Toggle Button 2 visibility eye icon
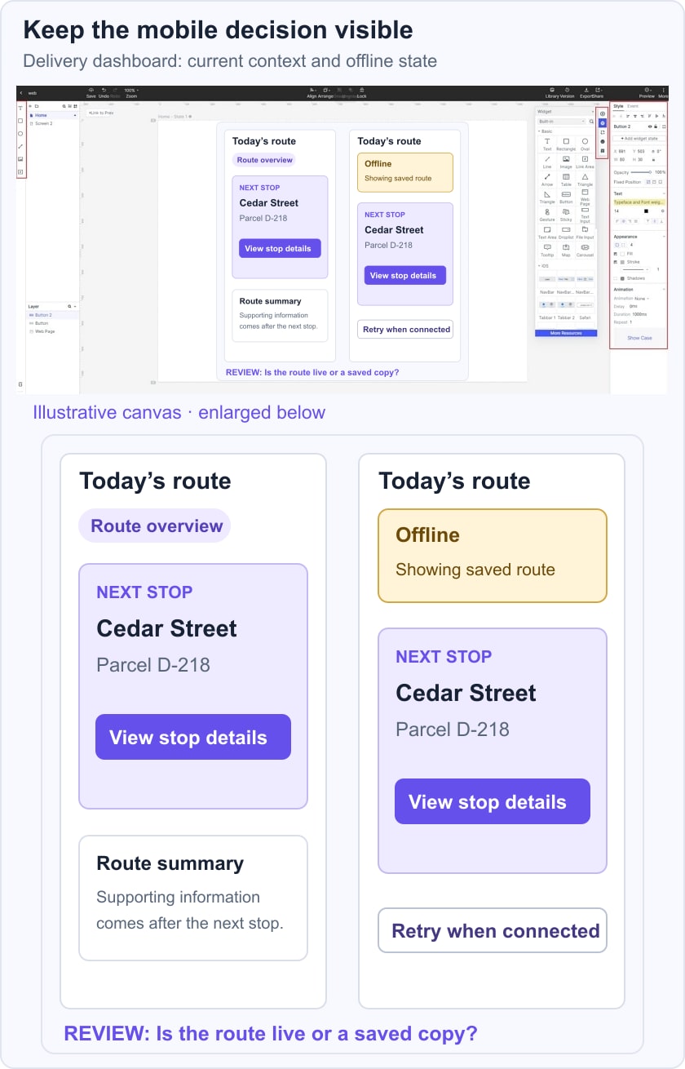The image size is (685, 1069). [650, 126]
